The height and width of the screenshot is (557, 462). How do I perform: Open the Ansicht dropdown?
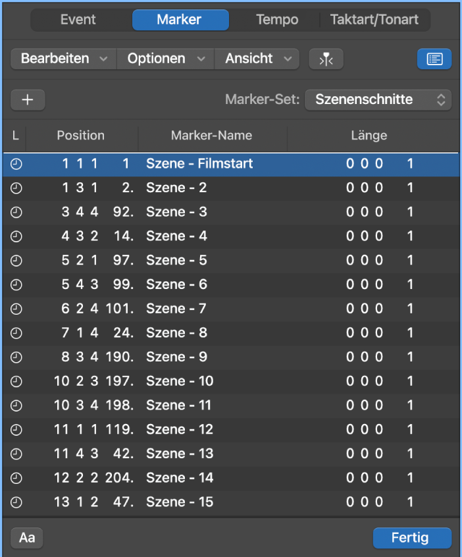point(257,59)
